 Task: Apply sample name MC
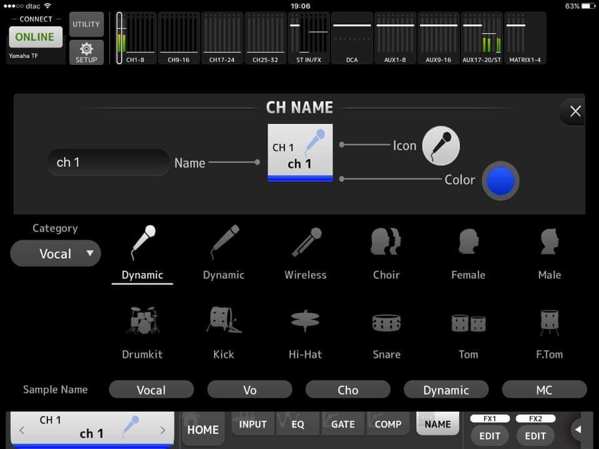tap(544, 390)
